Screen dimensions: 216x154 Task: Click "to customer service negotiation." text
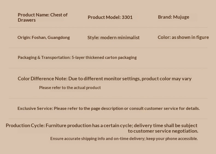(163, 131)
